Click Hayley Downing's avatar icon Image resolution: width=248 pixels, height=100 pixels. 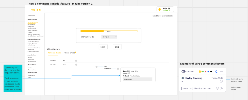point(183,78)
